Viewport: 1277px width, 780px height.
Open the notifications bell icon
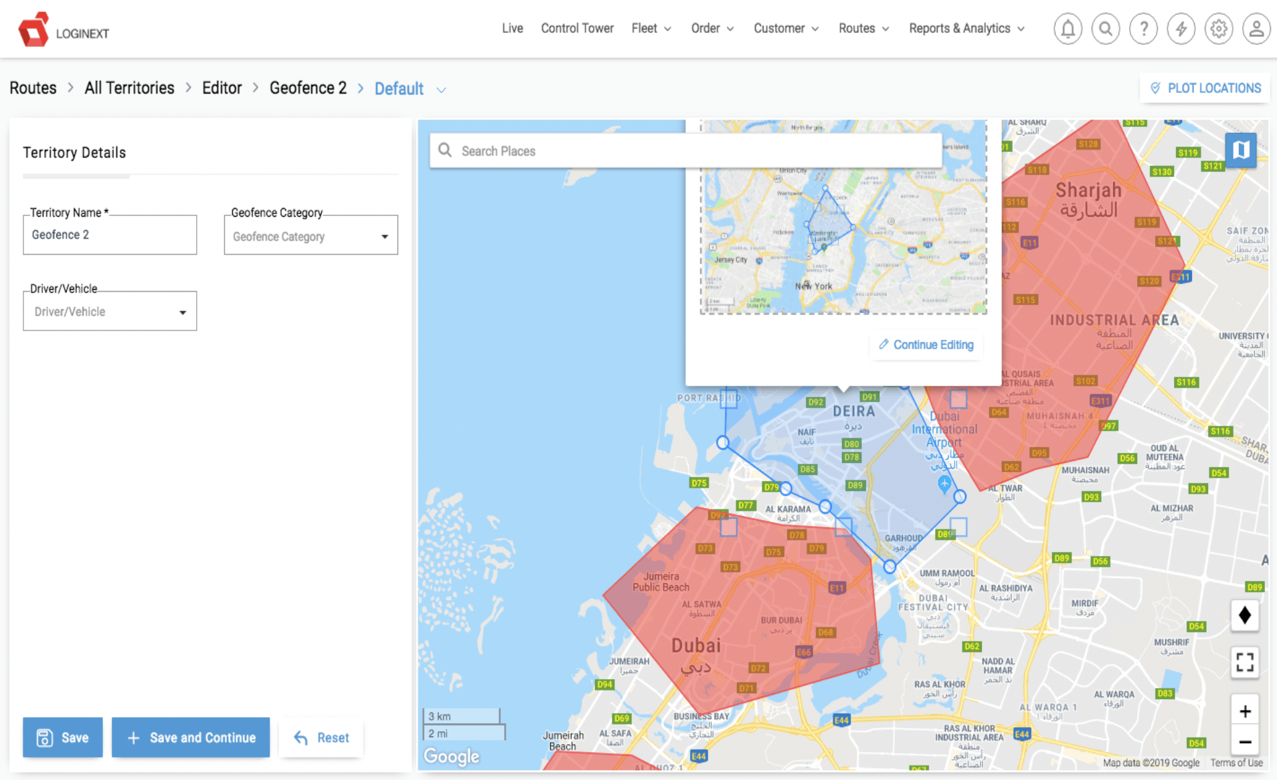[x=1068, y=29]
